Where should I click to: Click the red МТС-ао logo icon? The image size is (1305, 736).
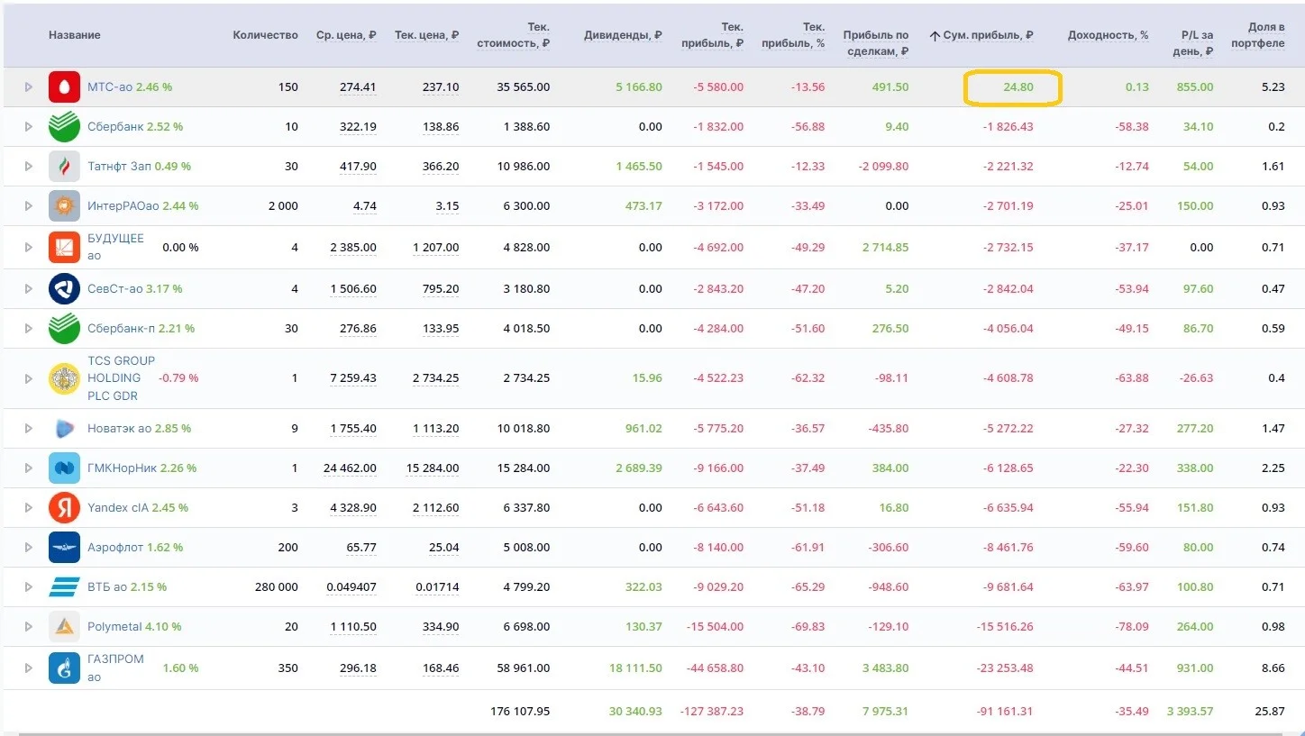point(64,87)
